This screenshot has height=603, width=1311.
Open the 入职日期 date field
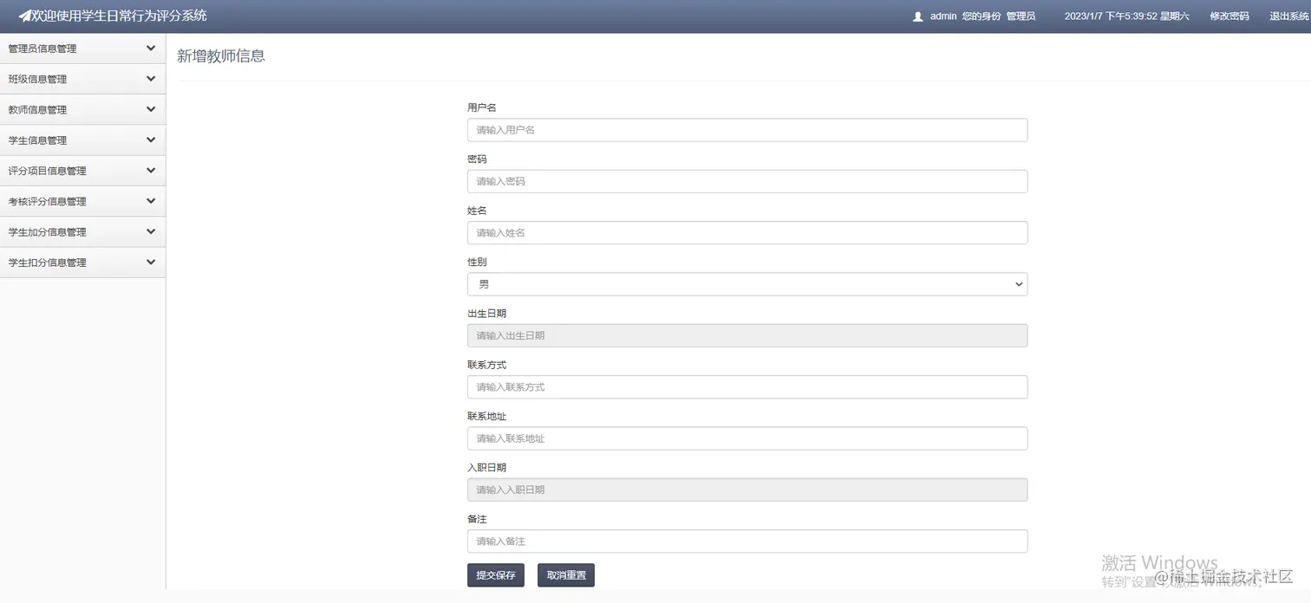[x=747, y=490]
